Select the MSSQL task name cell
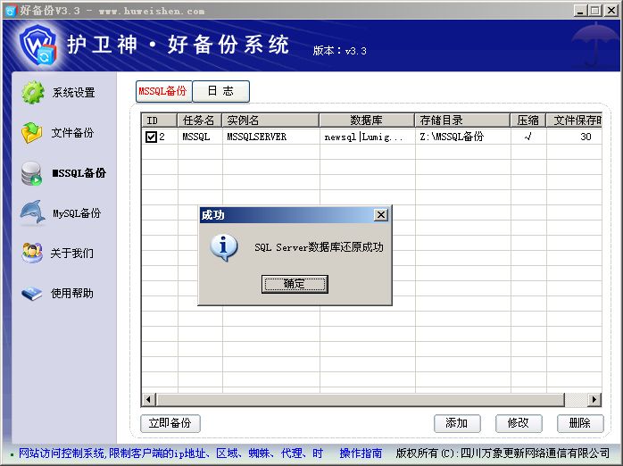This screenshot has width=623, height=466. 200,137
